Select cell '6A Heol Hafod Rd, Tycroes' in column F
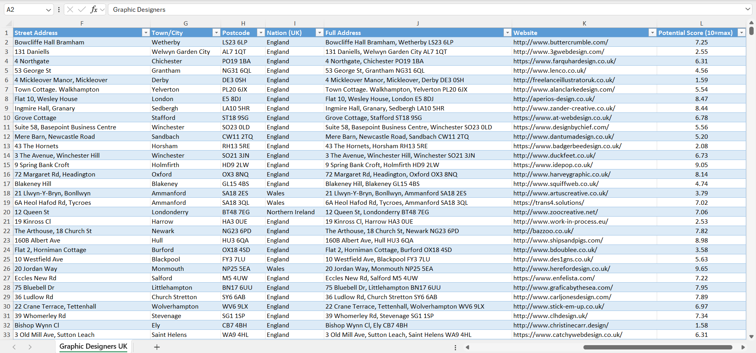Viewport: 756px width, 353px height. (x=82, y=203)
